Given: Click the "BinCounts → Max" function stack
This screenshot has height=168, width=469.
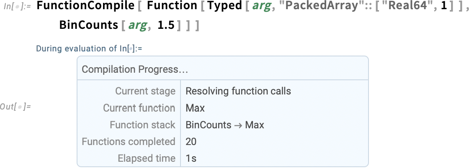Looking at the screenshot, I should click(225, 125).
